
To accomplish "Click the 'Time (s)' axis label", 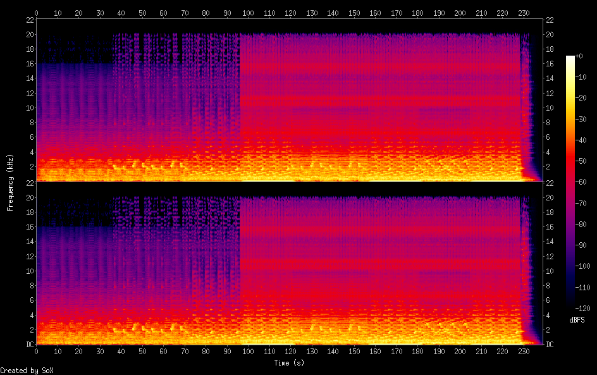I will (290, 363).
